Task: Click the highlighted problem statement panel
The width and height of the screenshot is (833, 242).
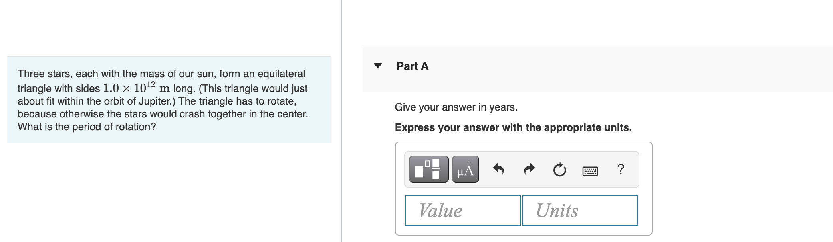Action: (x=168, y=100)
